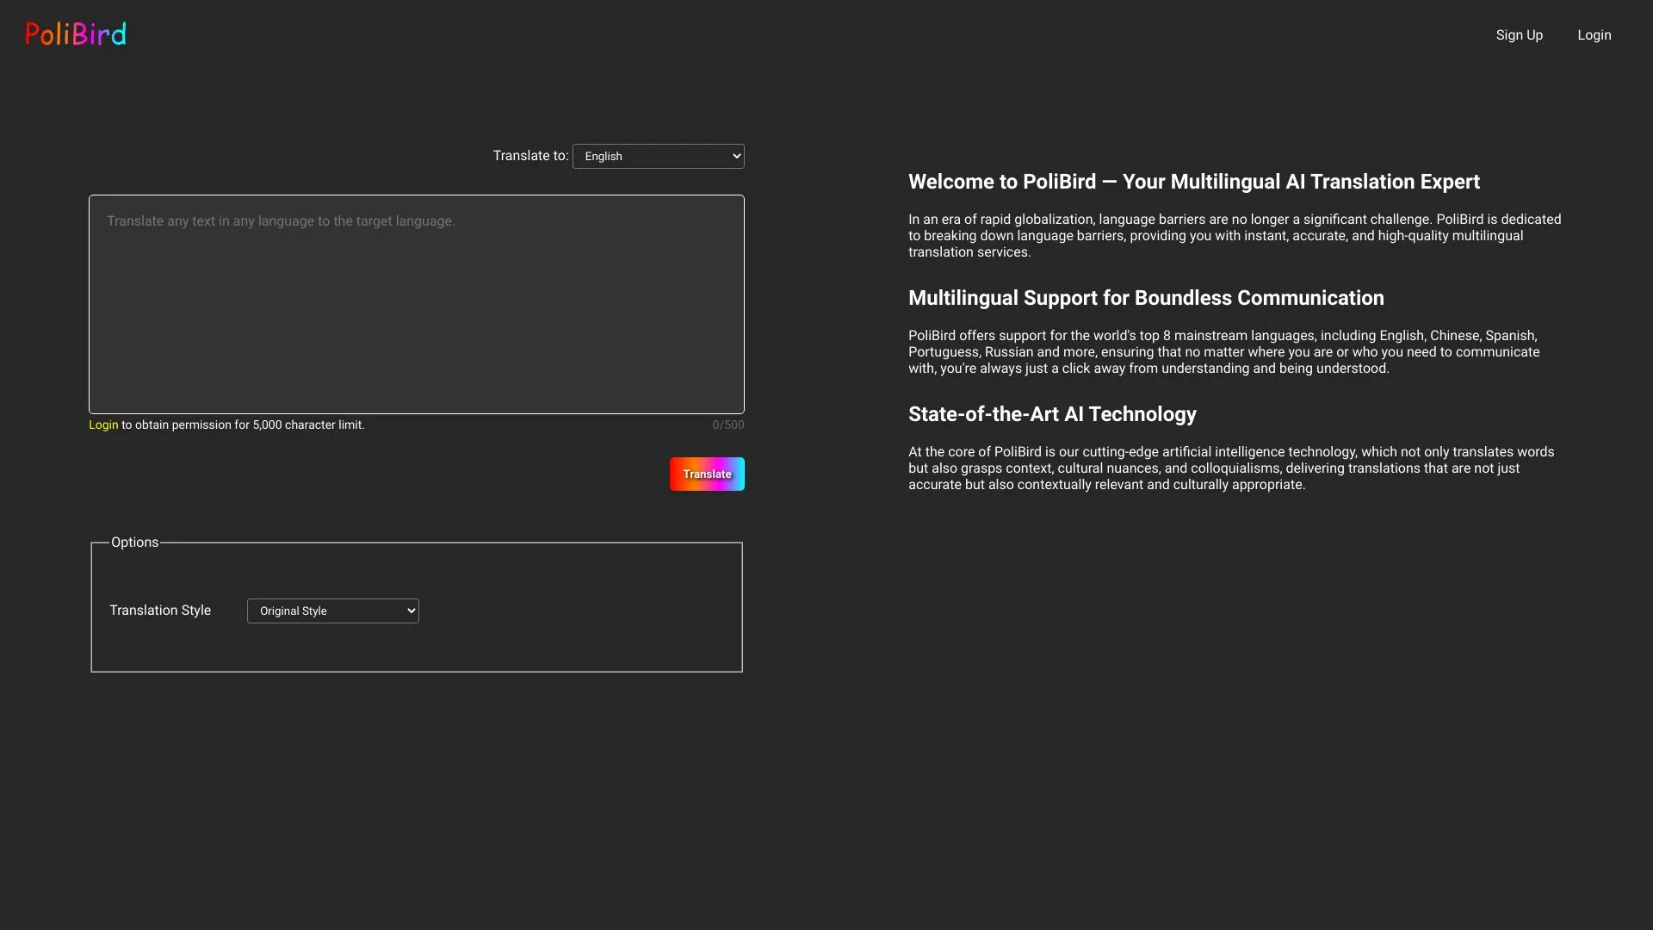Click Login to obtain 5,000 character limit

coord(102,425)
